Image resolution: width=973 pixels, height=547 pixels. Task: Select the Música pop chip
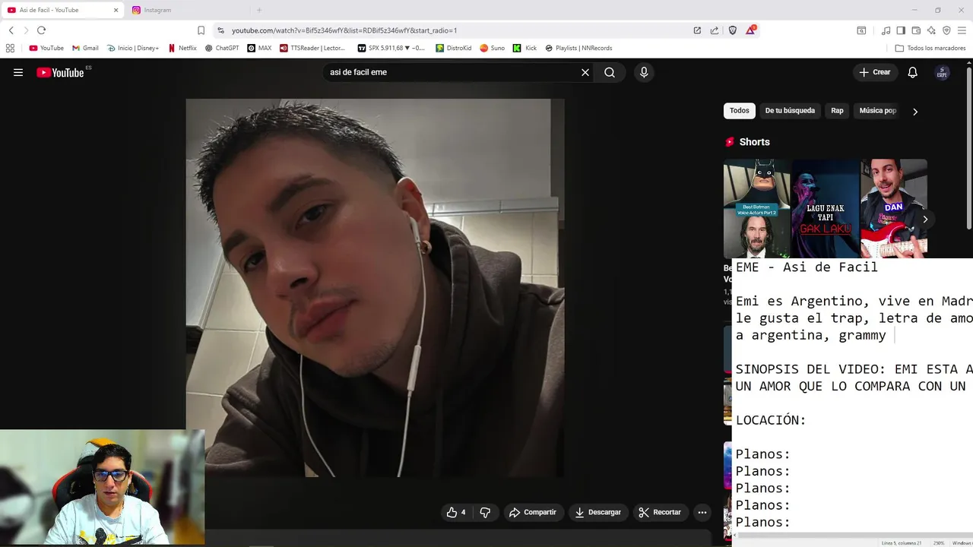coord(878,111)
